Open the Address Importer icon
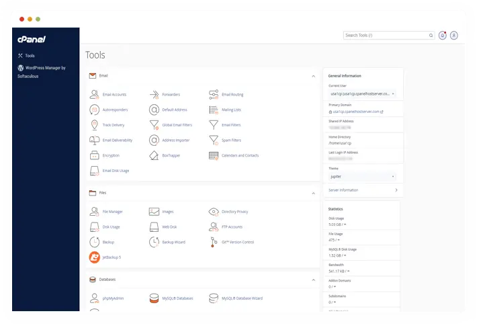Image resolution: width=477 pixels, height=330 pixels. [154, 140]
